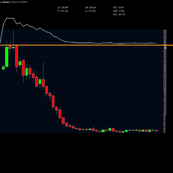Click the orange horizontal price line
The height and width of the screenshot is (173, 173).
86,45
